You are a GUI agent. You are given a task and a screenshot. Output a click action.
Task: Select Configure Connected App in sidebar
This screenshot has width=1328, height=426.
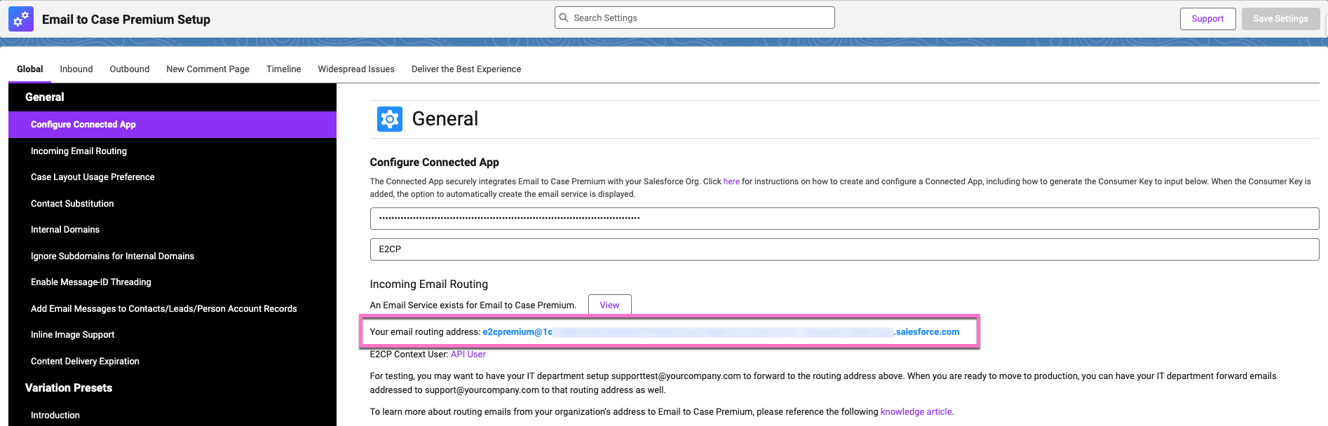(172, 125)
